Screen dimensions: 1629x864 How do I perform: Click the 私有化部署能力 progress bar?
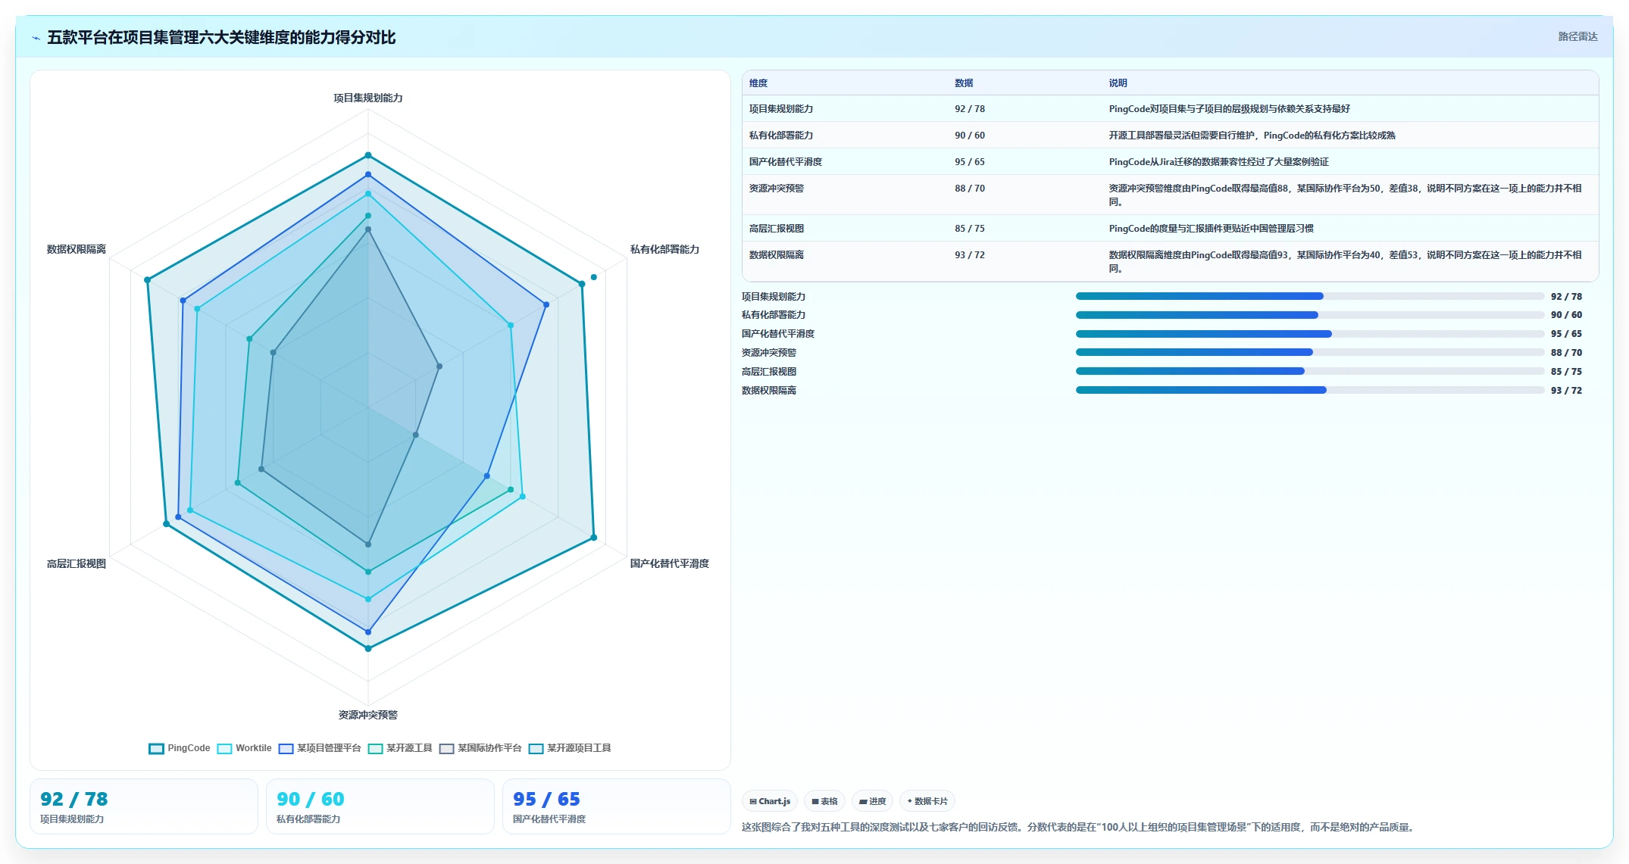pyautogui.click(x=1310, y=315)
